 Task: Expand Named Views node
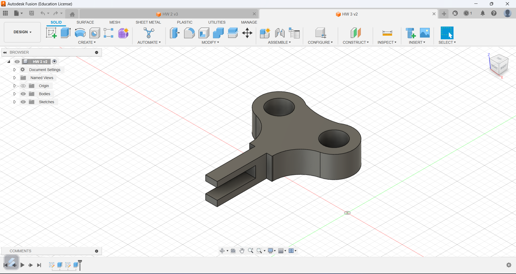[15, 78]
